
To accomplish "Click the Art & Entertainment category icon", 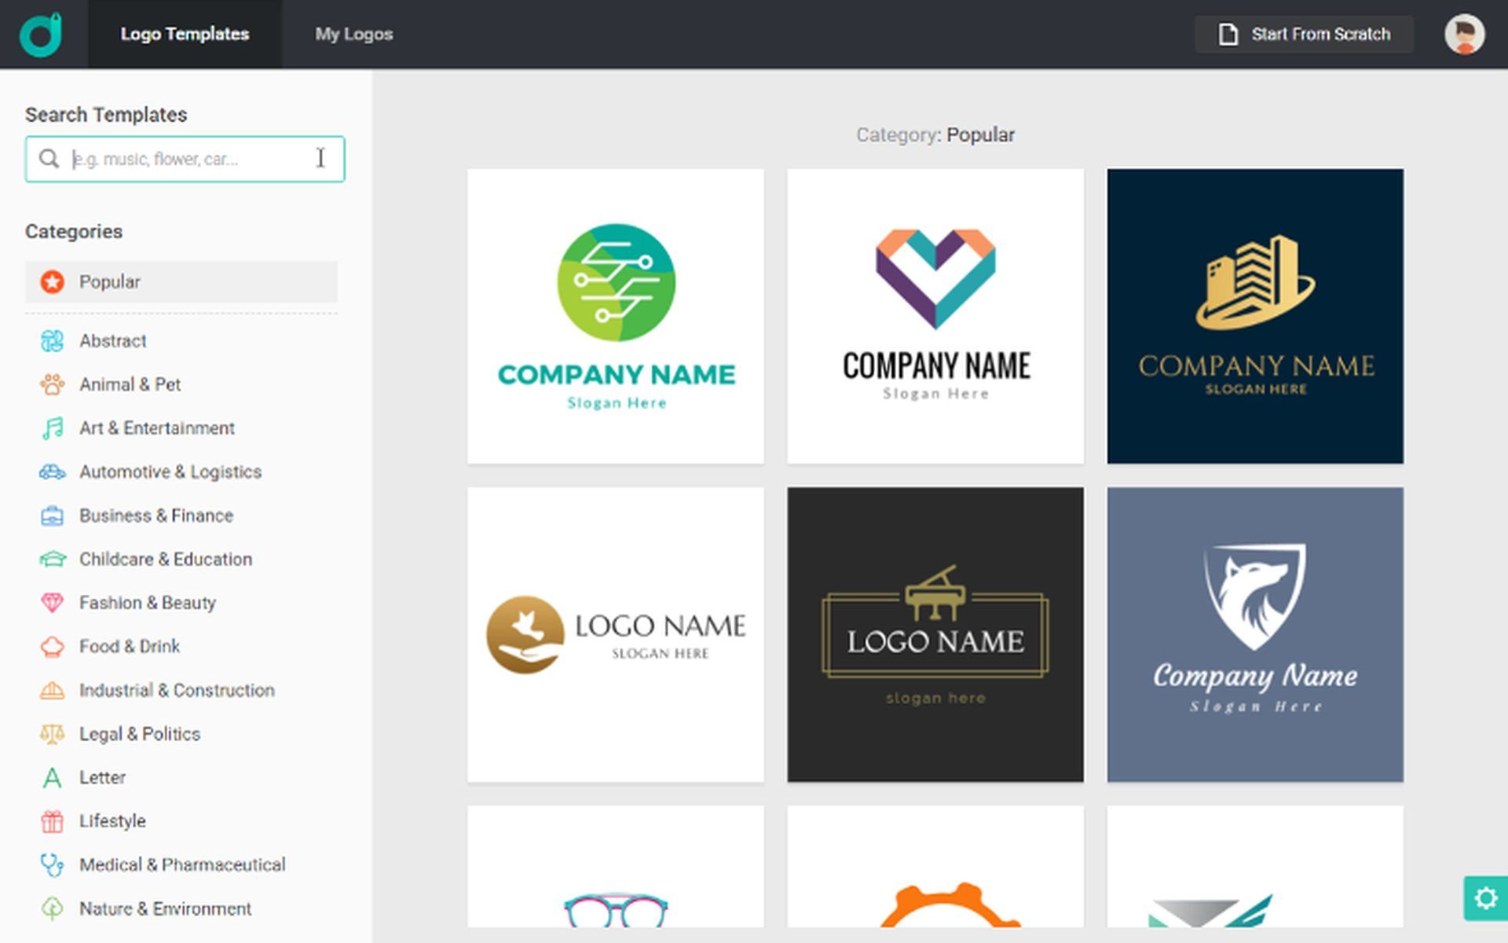I will 51,428.
